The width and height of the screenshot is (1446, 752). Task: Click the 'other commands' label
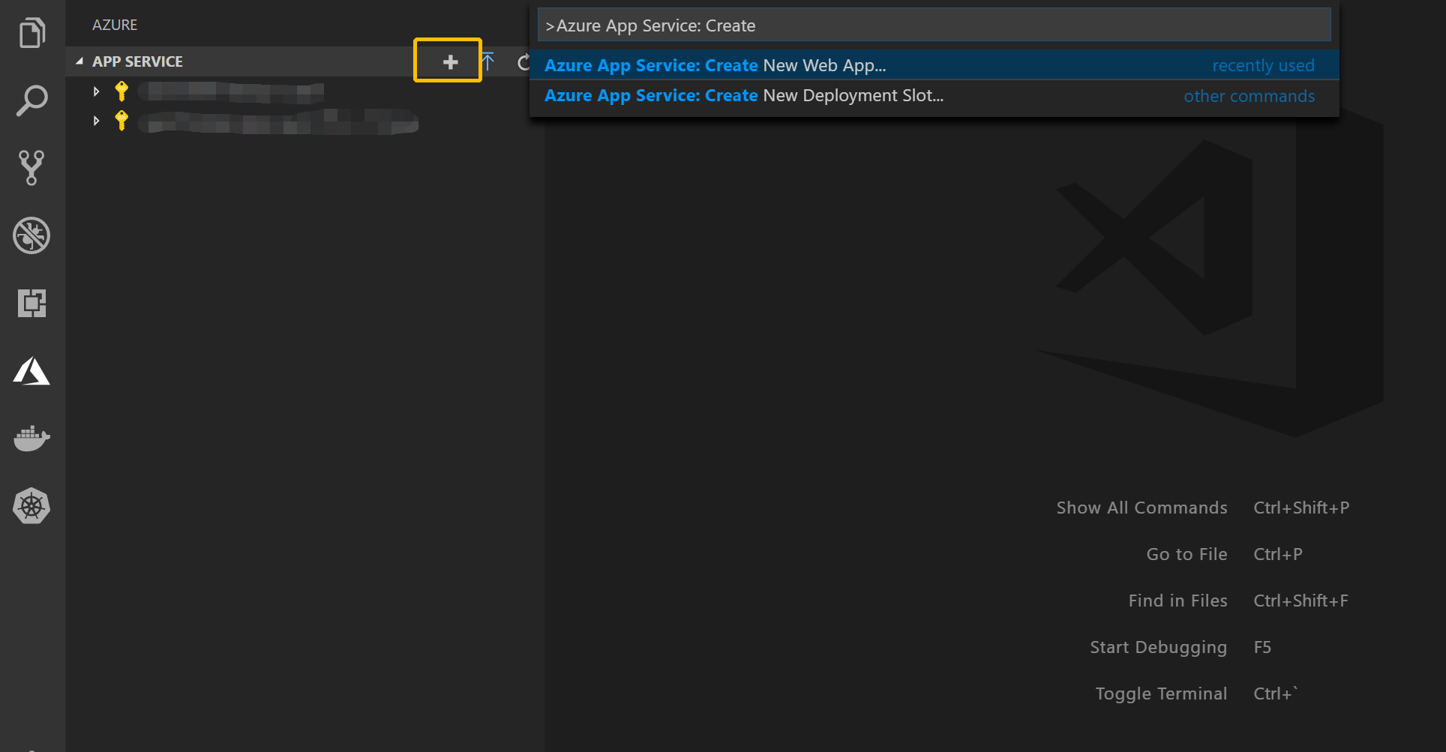pyautogui.click(x=1249, y=95)
